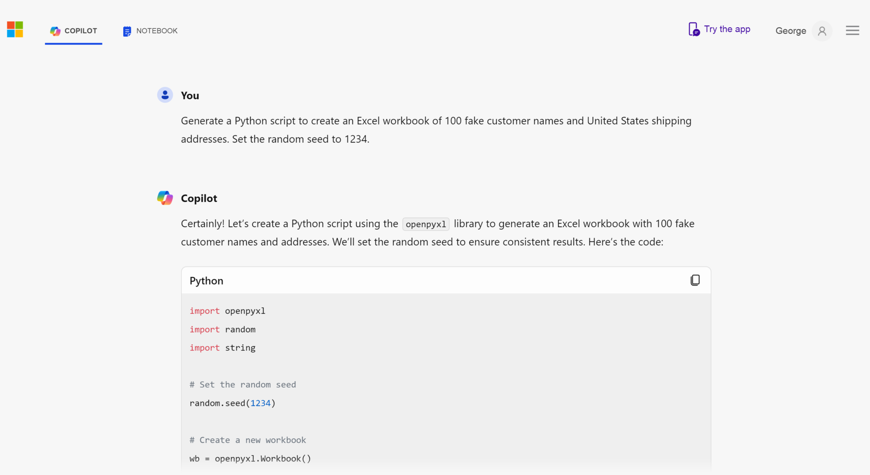
Task: Click the phone icon beside Try the app
Action: tap(694, 29)
